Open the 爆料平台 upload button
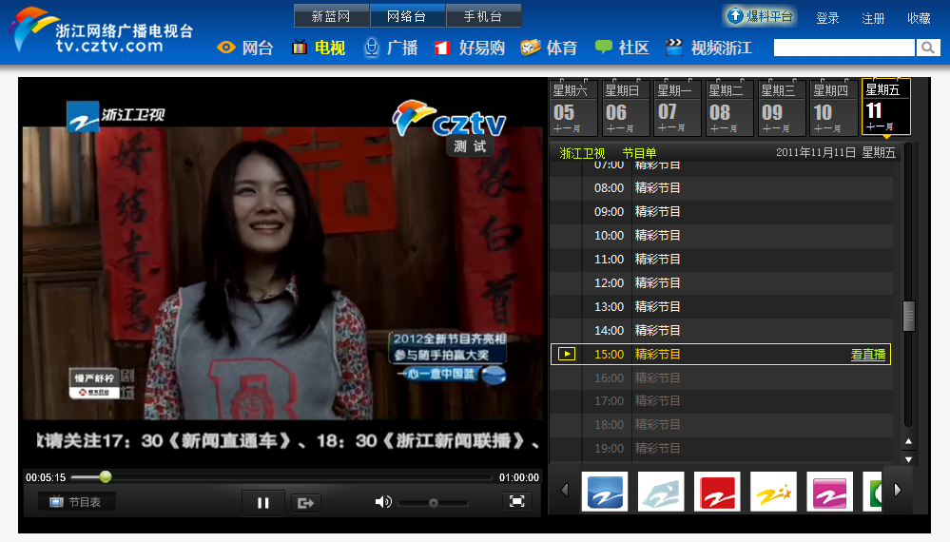This screenshot has height=542, width=950. coord(760,16)
